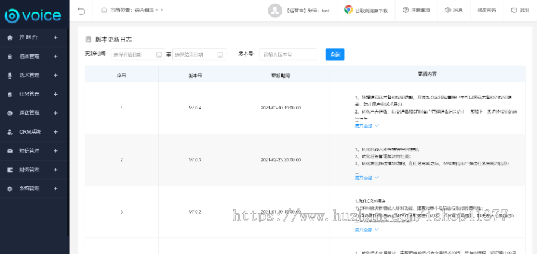
Task: Expand the CRM系统 submenu plus sign
Action: [x=55, y=132]
